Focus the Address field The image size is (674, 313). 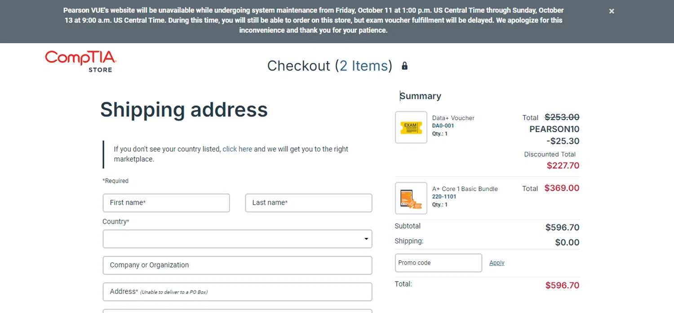click(x=237, y=292)
